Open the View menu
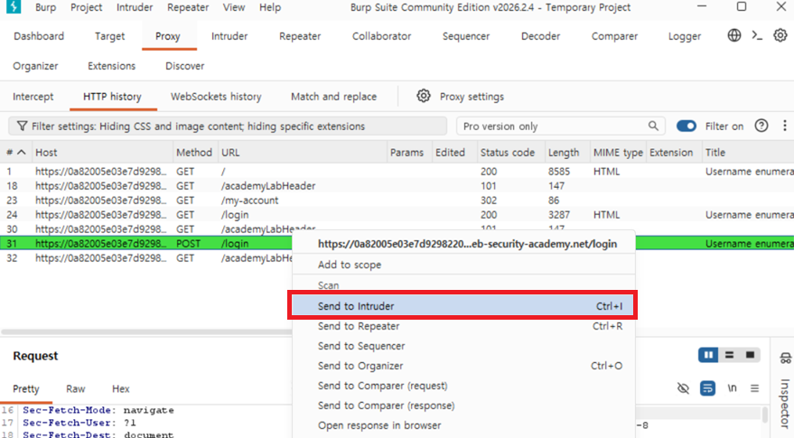794x438 pixels. pyautogui.click(x=234, y=7)
